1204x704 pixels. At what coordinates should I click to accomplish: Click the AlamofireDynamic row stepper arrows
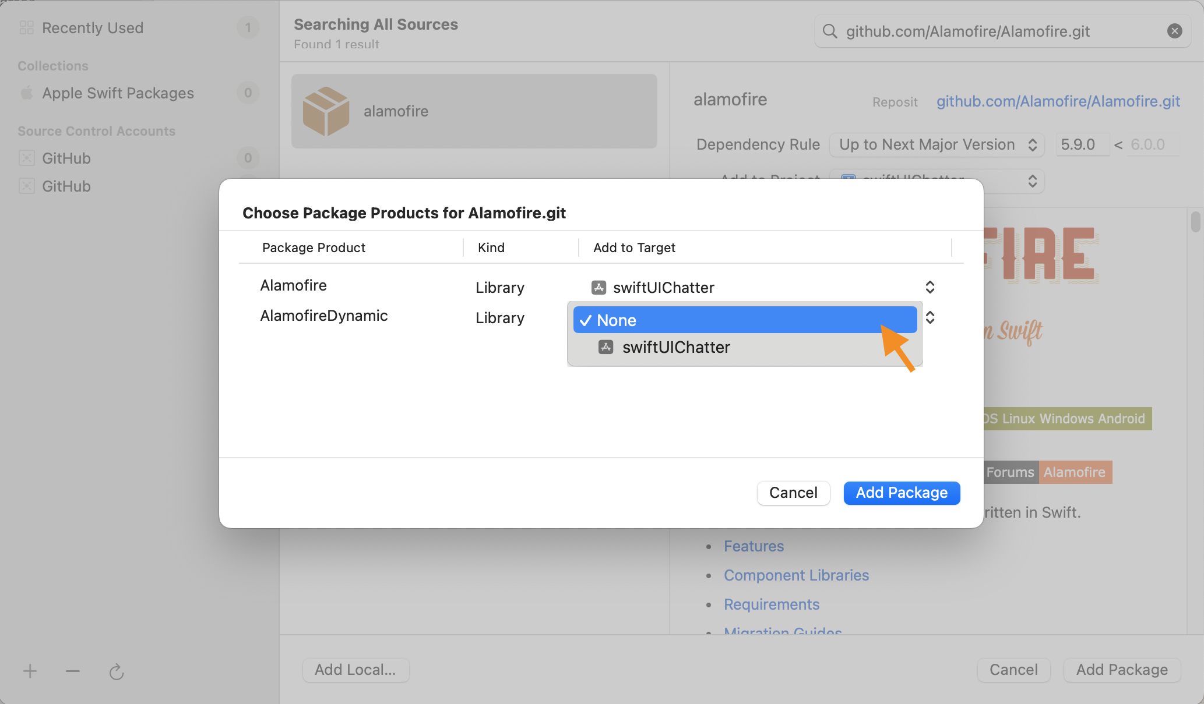pos(930,317)
